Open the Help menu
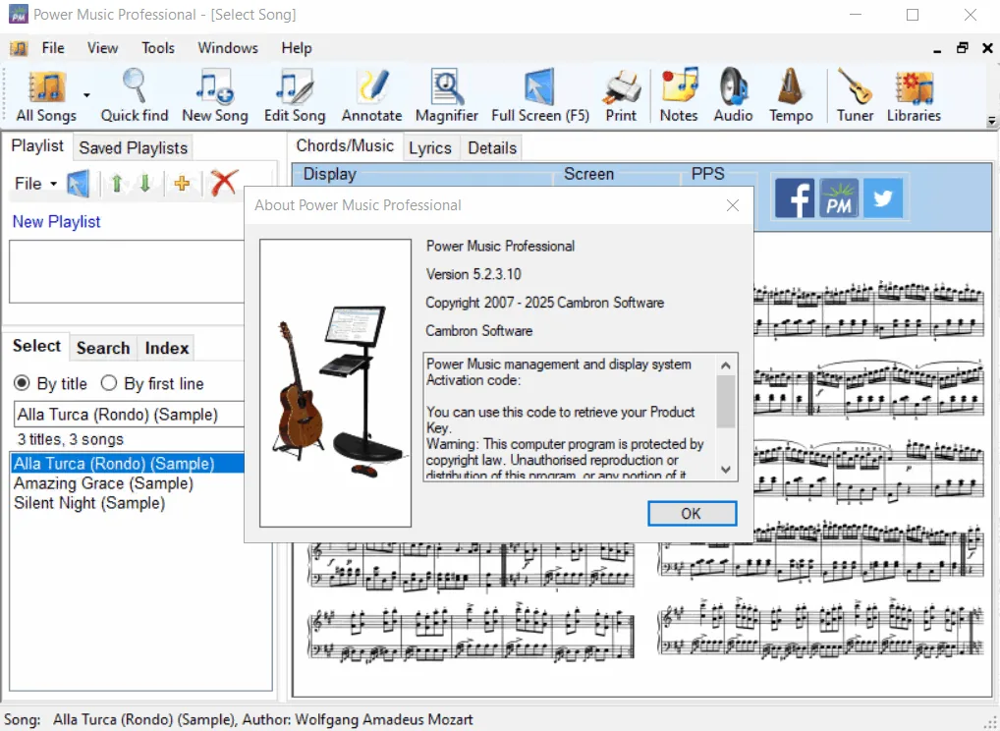1000x731 pixels. 297,48
